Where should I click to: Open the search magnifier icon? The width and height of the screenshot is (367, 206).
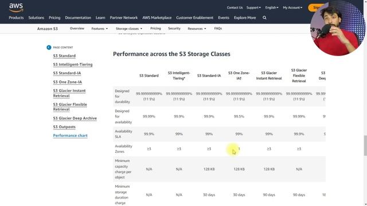pyautogui.click(x=264, y=18)
